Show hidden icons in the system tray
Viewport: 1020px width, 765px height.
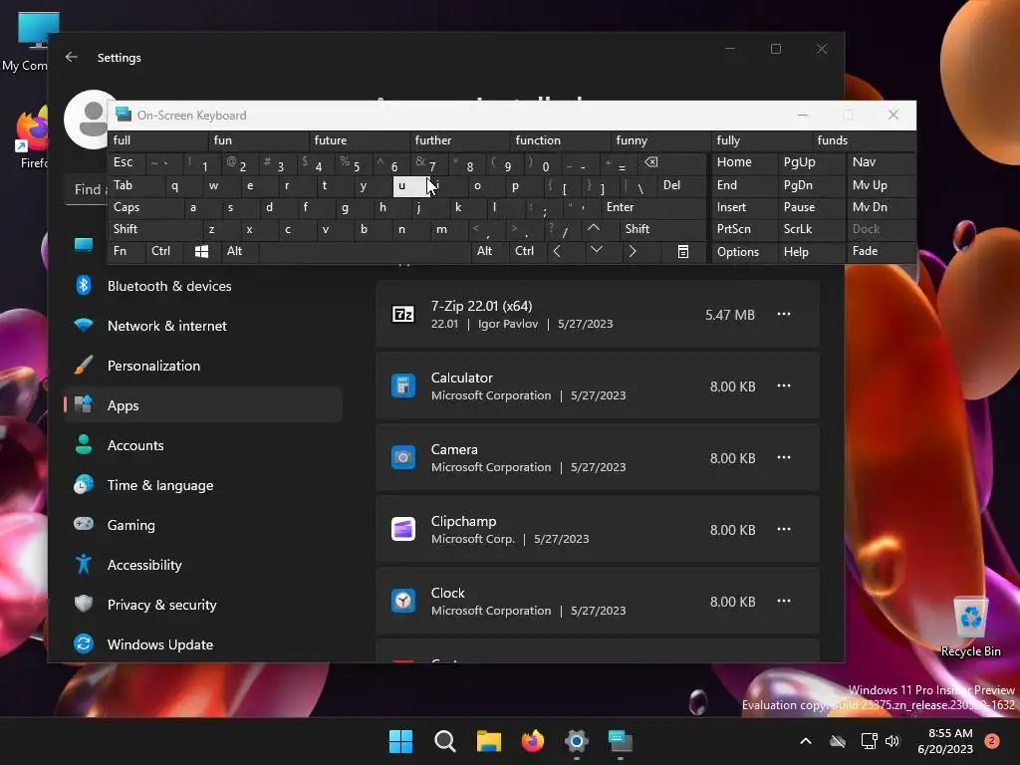(805, 741)
